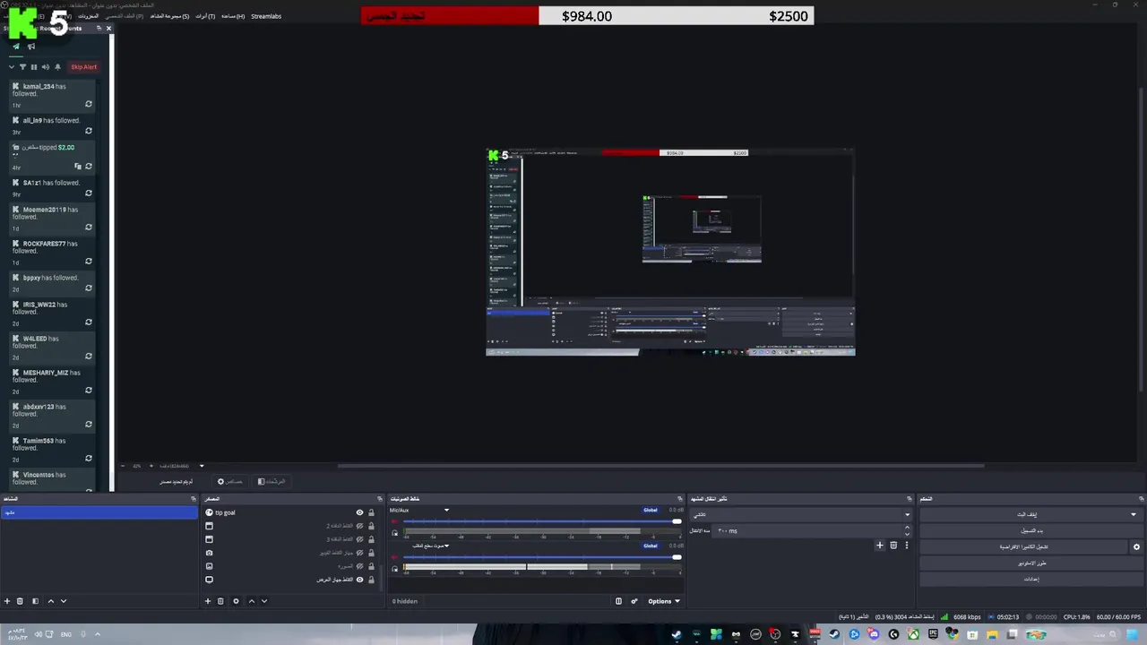Viewport: 1147px width, 645px height.
Task: Show the camera capture source
Action: pyautogui.click(x=359, y=553)
